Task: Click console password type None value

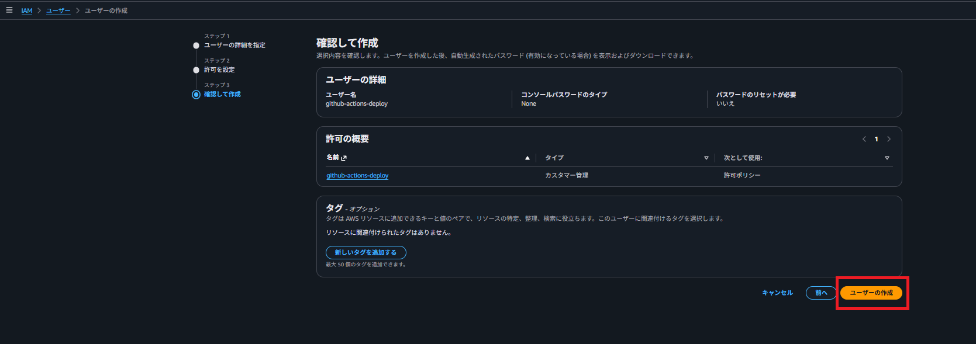Action: 529,103
